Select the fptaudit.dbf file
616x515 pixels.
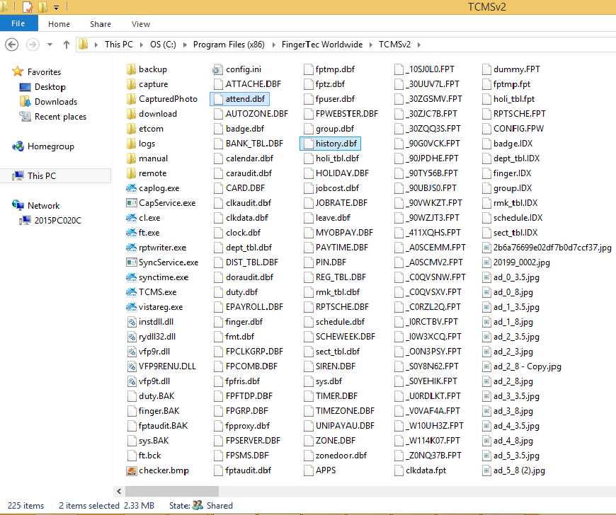click(243, 470)
